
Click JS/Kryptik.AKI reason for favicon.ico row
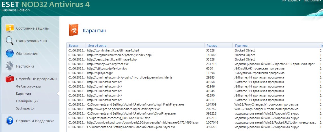[x=259, y=68]
